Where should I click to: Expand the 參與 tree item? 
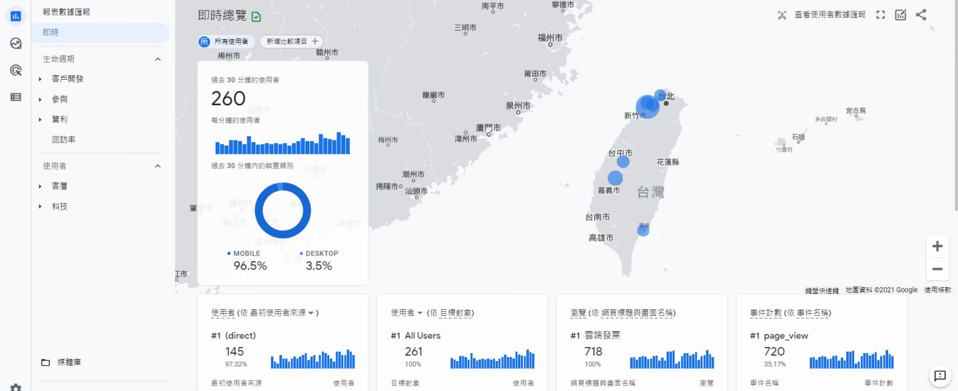[41, 99]
